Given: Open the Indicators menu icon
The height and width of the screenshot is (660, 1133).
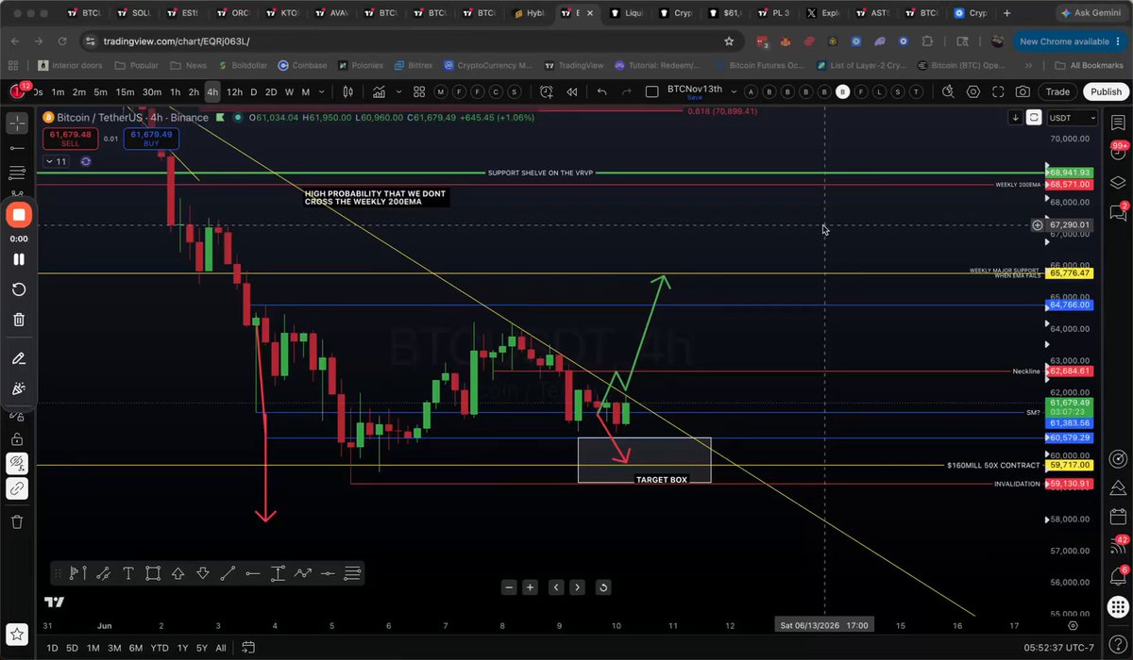Looking at the screenshot, I should (379, 91).
